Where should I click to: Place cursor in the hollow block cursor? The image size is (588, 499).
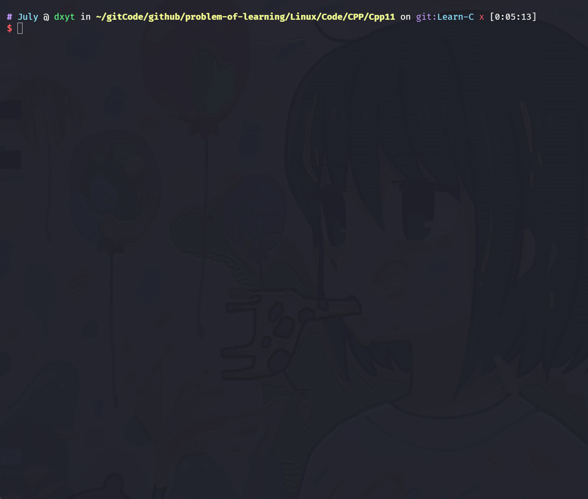[x=20, y=28]
